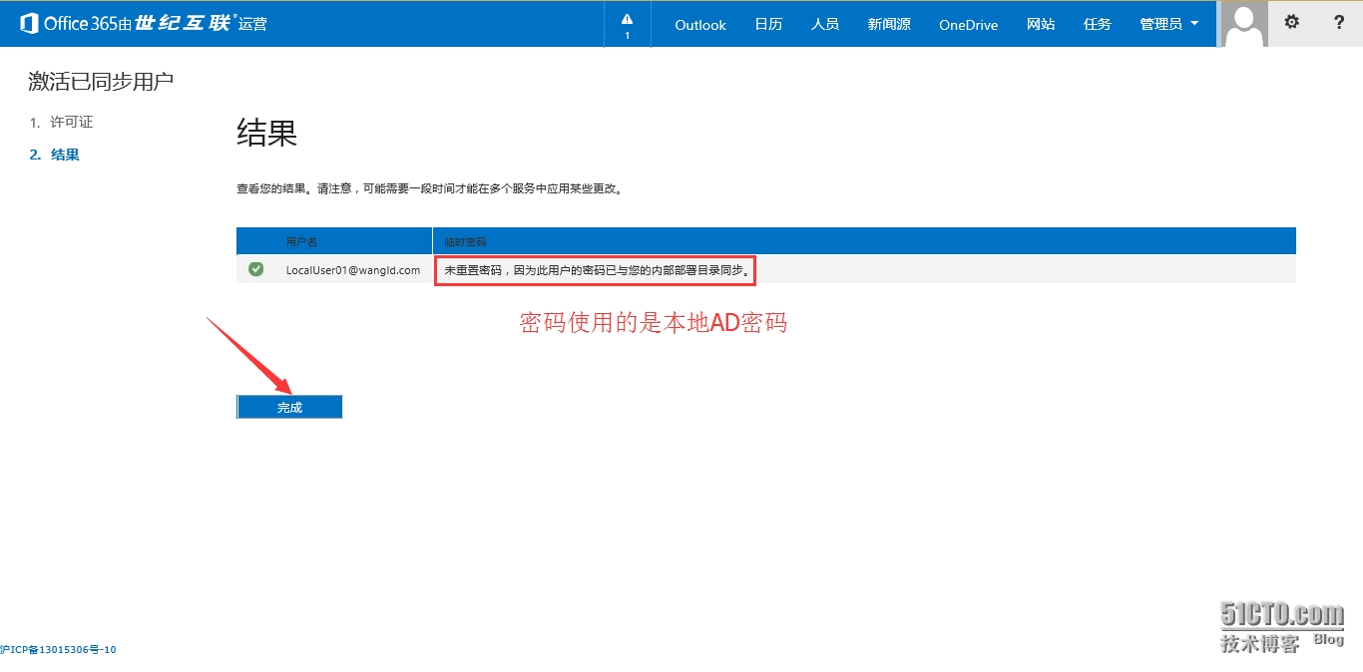Select 新闻源 in the top bar
The image size is (1363, 672).
889,25
